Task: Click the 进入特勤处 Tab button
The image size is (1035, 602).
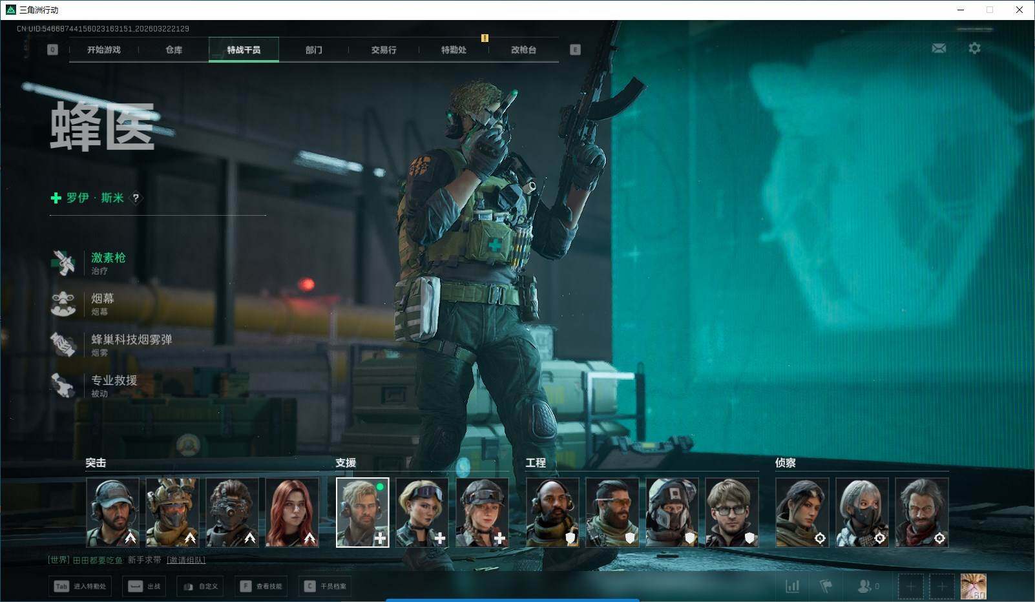Action: coord(80,586)
